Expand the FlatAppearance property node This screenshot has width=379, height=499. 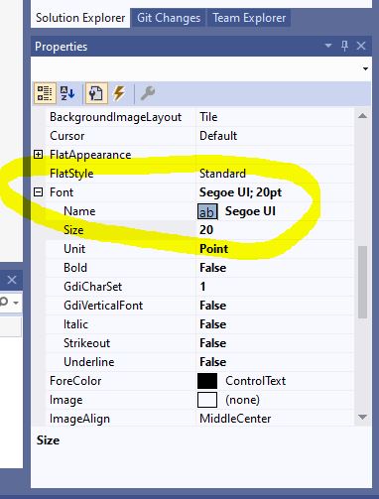pos(39,154)
